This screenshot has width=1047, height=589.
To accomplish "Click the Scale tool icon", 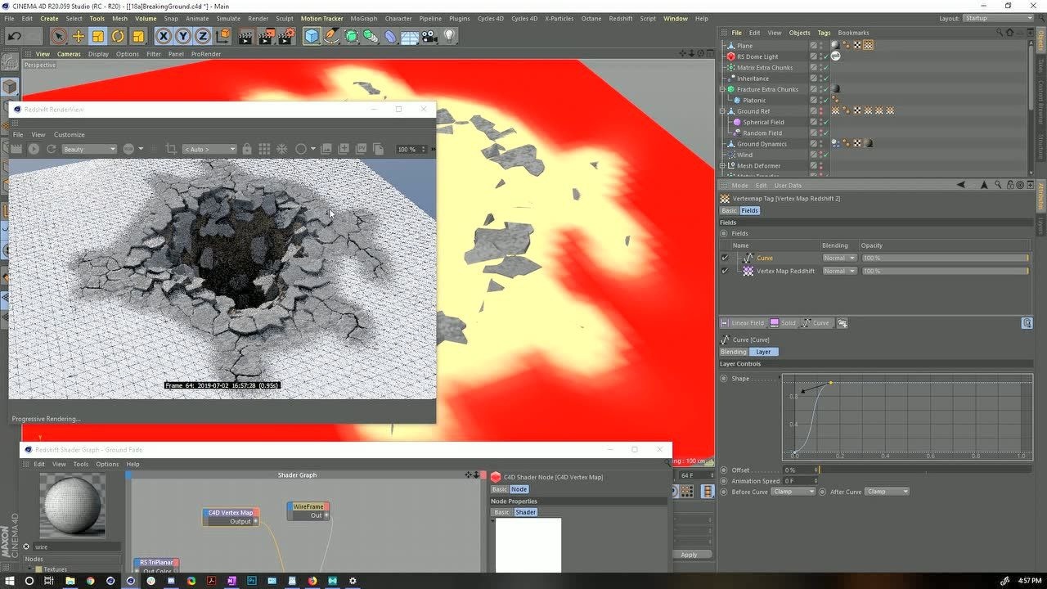I will pos(97,36).
